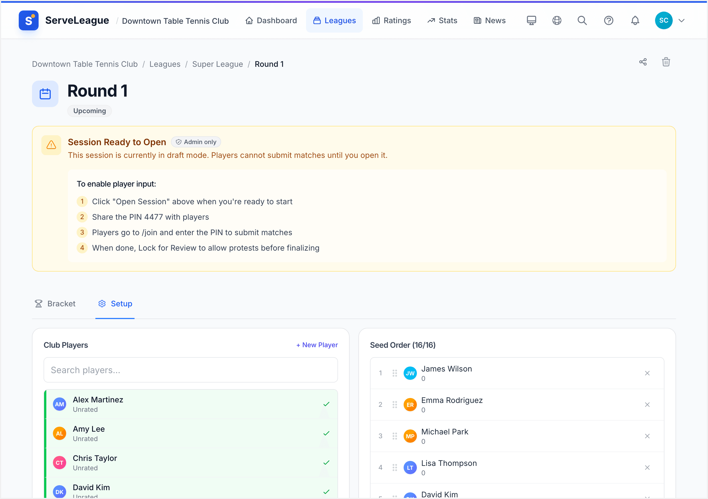Remove Lisa Thompson from seed order

pos(647,468)
